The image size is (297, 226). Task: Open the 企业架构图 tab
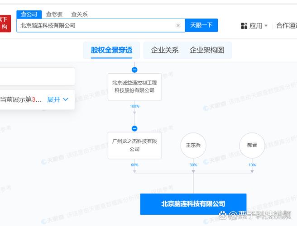(x=206, y=50)
